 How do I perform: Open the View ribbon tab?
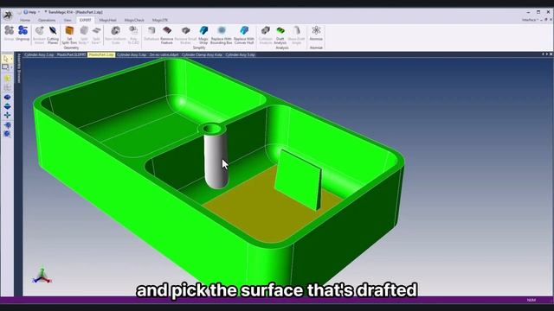coord(68,20)
